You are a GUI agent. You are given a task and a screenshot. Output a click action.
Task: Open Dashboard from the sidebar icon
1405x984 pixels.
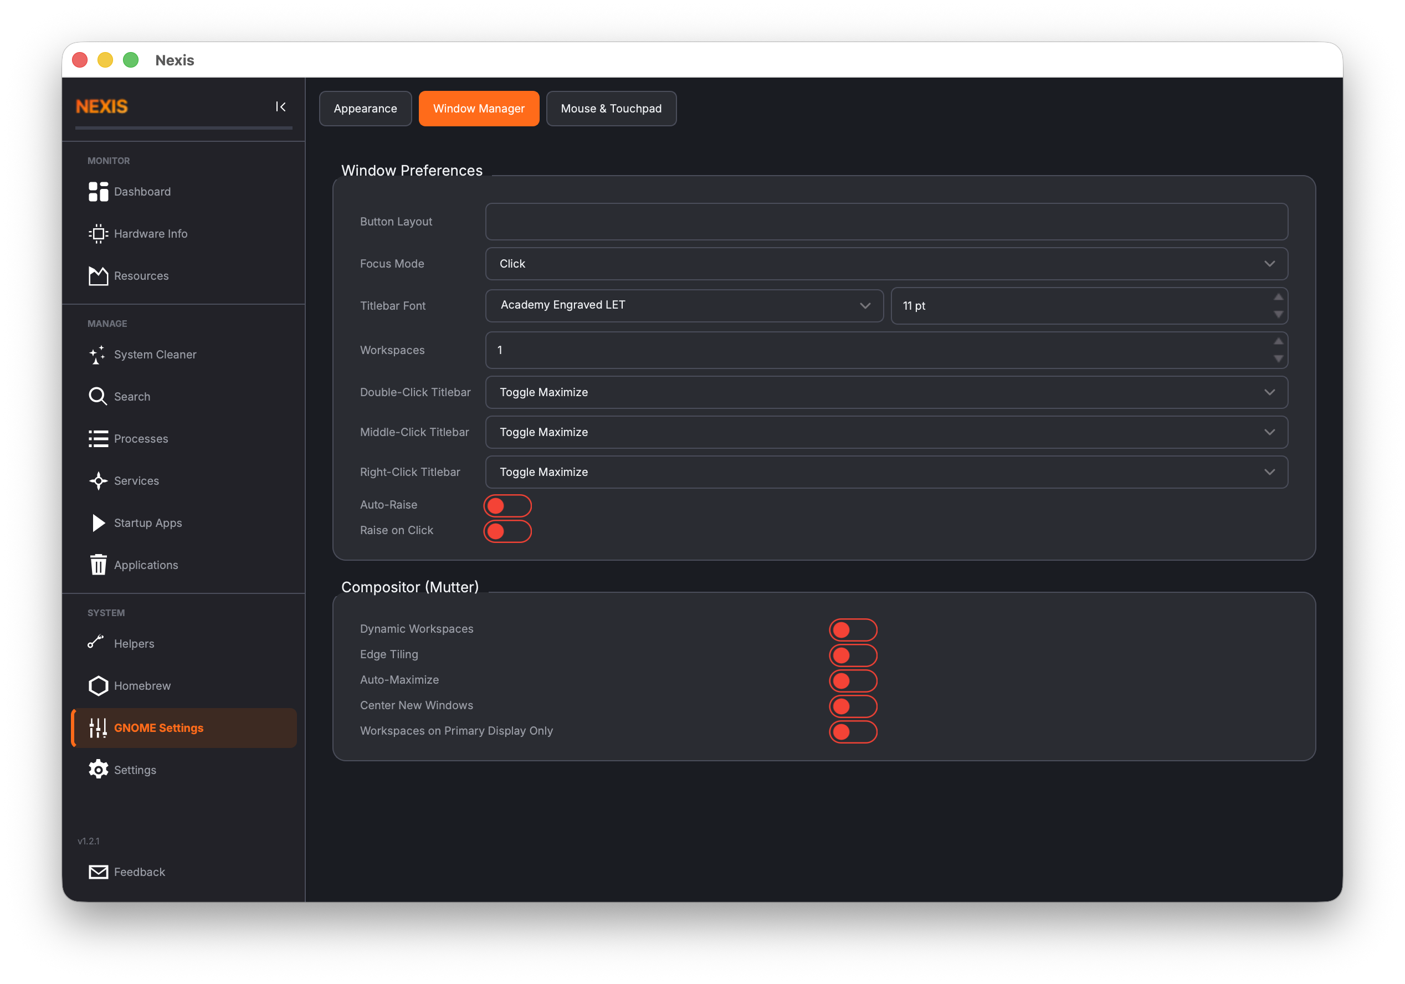click(x=98, y=192)
